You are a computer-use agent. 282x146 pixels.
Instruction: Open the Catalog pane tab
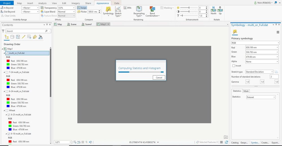[x=235, y=143]
